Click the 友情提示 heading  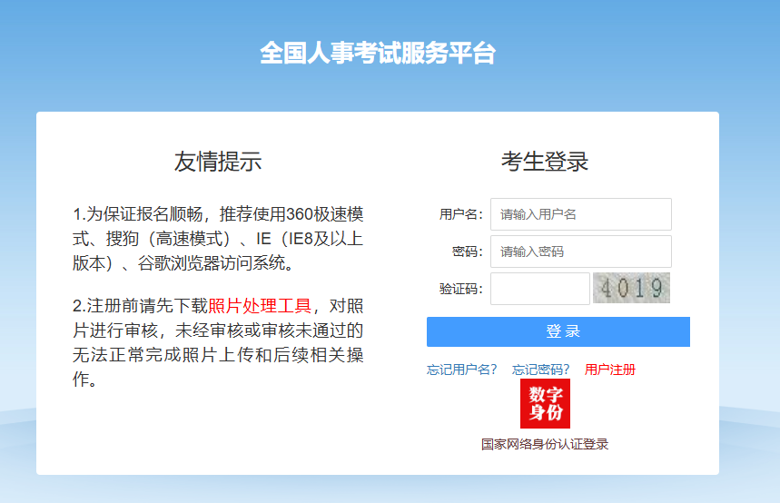(x=218, y=162)
